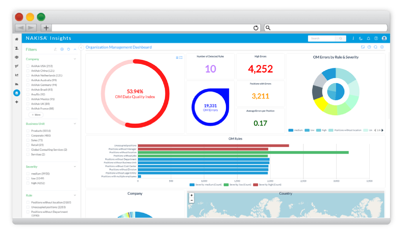Click the + More companies button
Screen dimensions: 405x235
36,115
